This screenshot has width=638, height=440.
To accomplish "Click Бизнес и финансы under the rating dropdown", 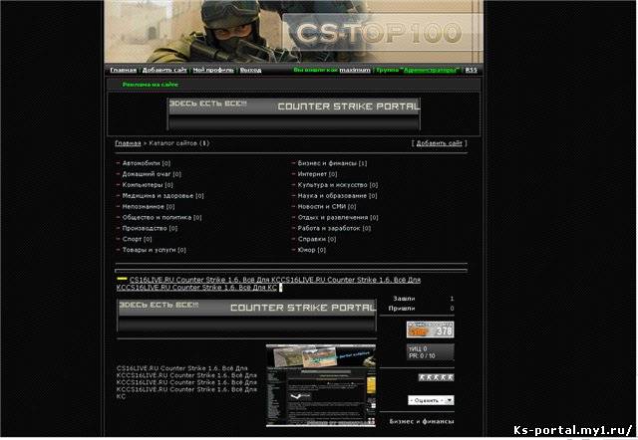I will click(422, 421).
